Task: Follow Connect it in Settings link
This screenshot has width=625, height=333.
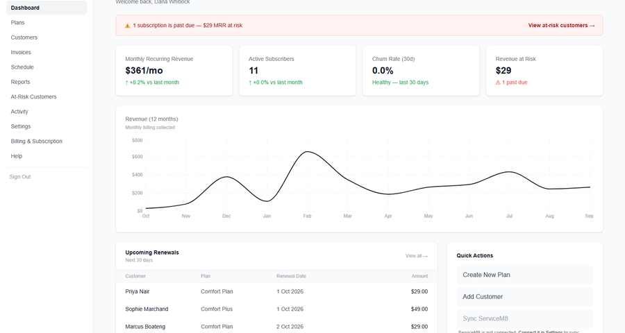Action: [x=540, y=332]
